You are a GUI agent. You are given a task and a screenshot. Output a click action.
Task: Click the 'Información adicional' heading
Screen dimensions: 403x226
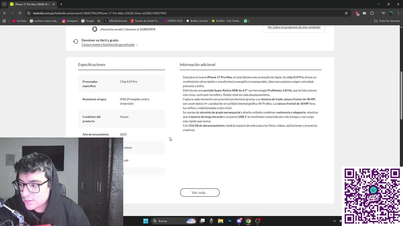tap(197, 64)
